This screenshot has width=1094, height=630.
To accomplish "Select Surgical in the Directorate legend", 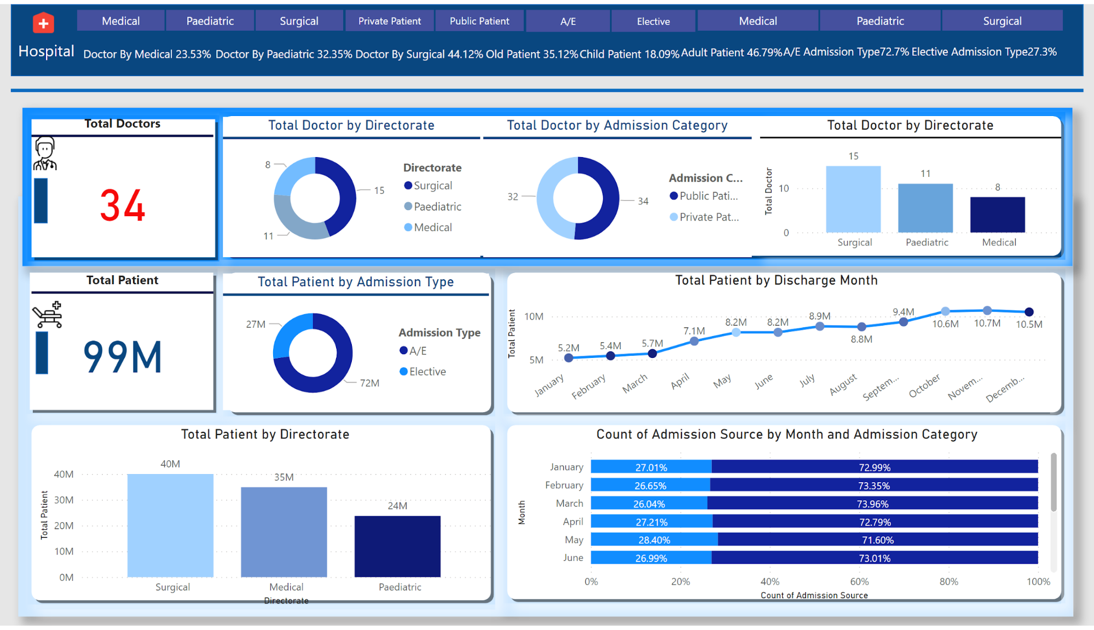I will pos(428,186).
